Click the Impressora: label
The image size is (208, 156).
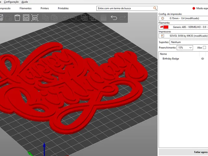point(165,32)
